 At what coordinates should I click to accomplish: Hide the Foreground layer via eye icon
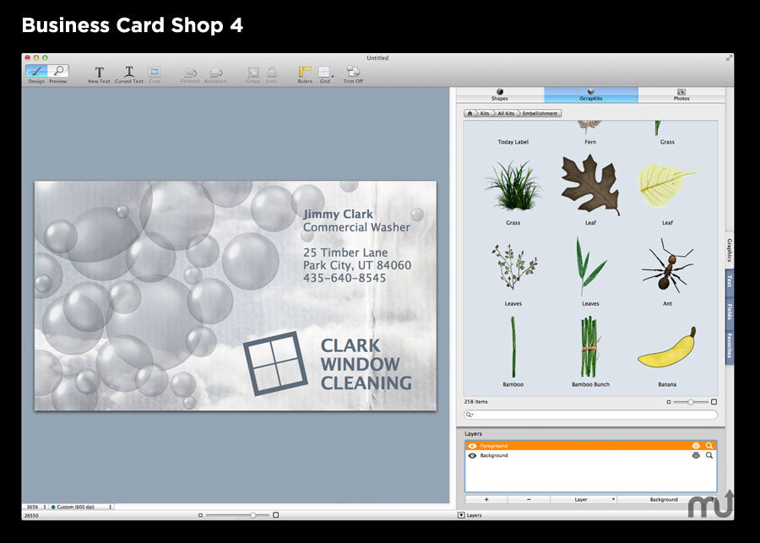[x=472, y=445]
